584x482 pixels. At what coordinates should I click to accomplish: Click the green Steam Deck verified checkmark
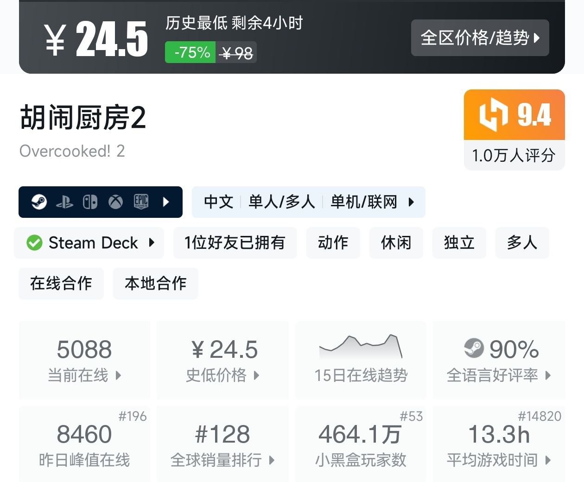click(x=34, y=243)
